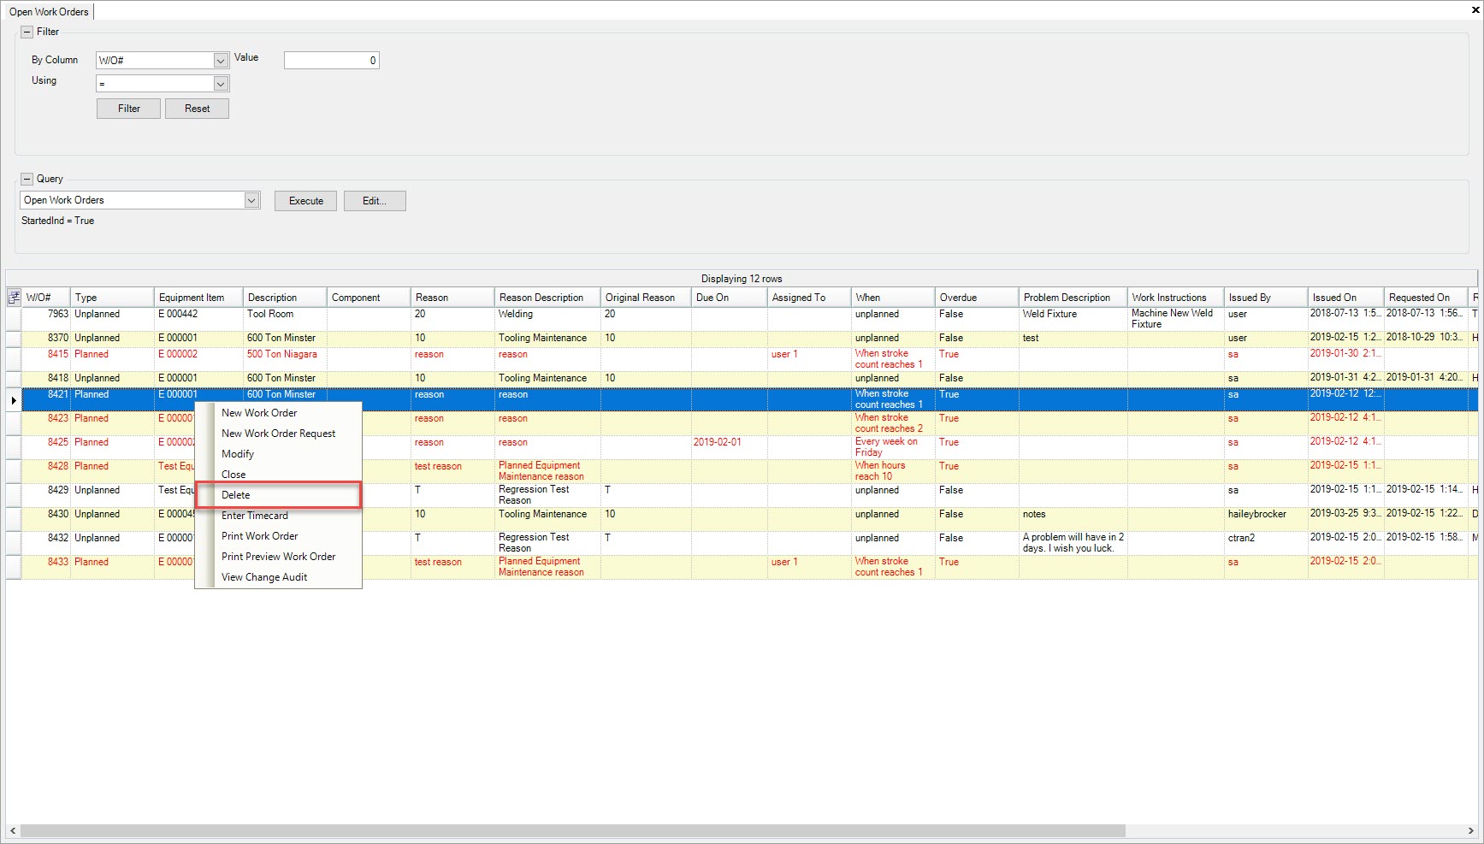Viewport: 1484px width, 844px height.
Task: Click the Every week on Friday cell
Action: (893, 447)
